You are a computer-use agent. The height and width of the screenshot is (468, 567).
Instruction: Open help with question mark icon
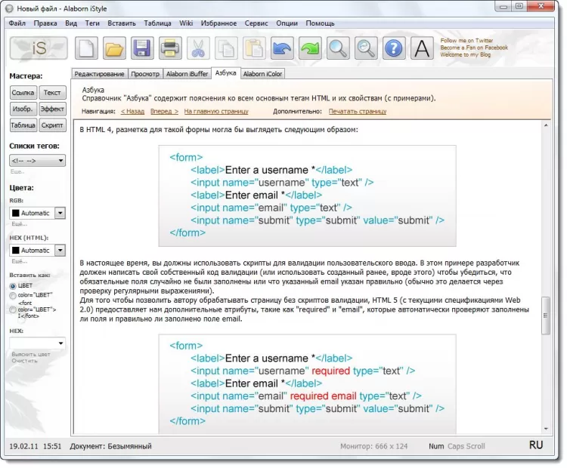coord(394,48)
